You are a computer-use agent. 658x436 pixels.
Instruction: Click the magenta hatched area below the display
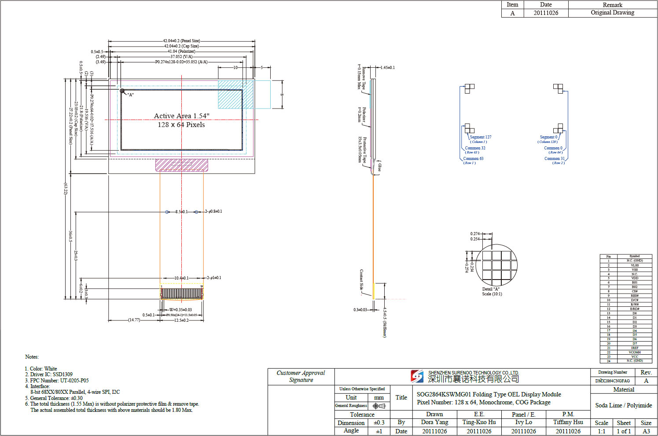pyautogui.click(x=181, y=165)
